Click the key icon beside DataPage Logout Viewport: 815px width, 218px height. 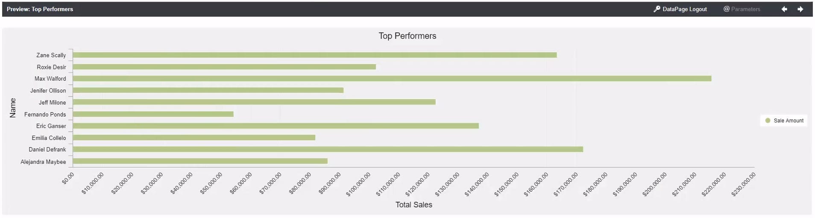(657, 9)
